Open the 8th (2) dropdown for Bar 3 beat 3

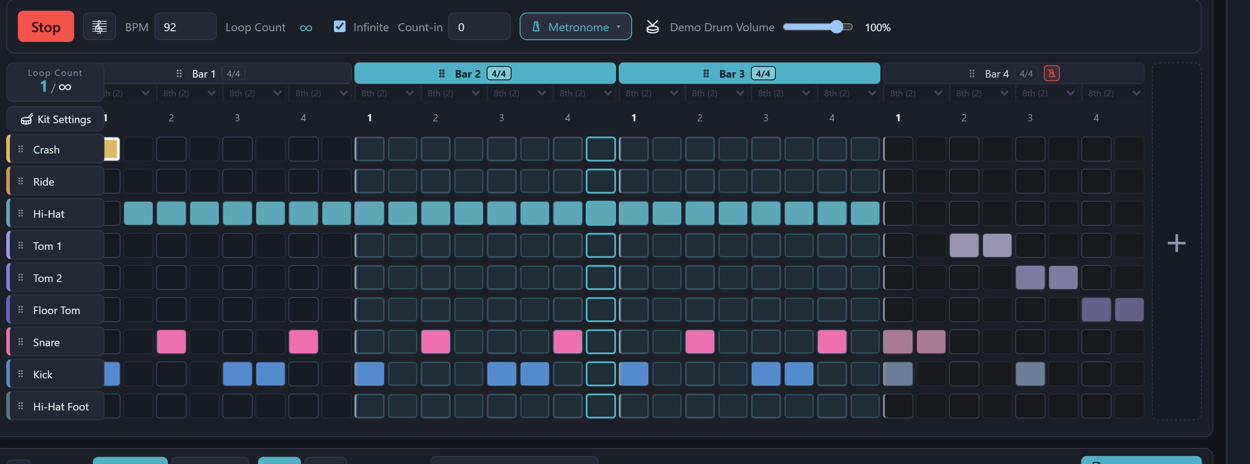click(783, 93)
